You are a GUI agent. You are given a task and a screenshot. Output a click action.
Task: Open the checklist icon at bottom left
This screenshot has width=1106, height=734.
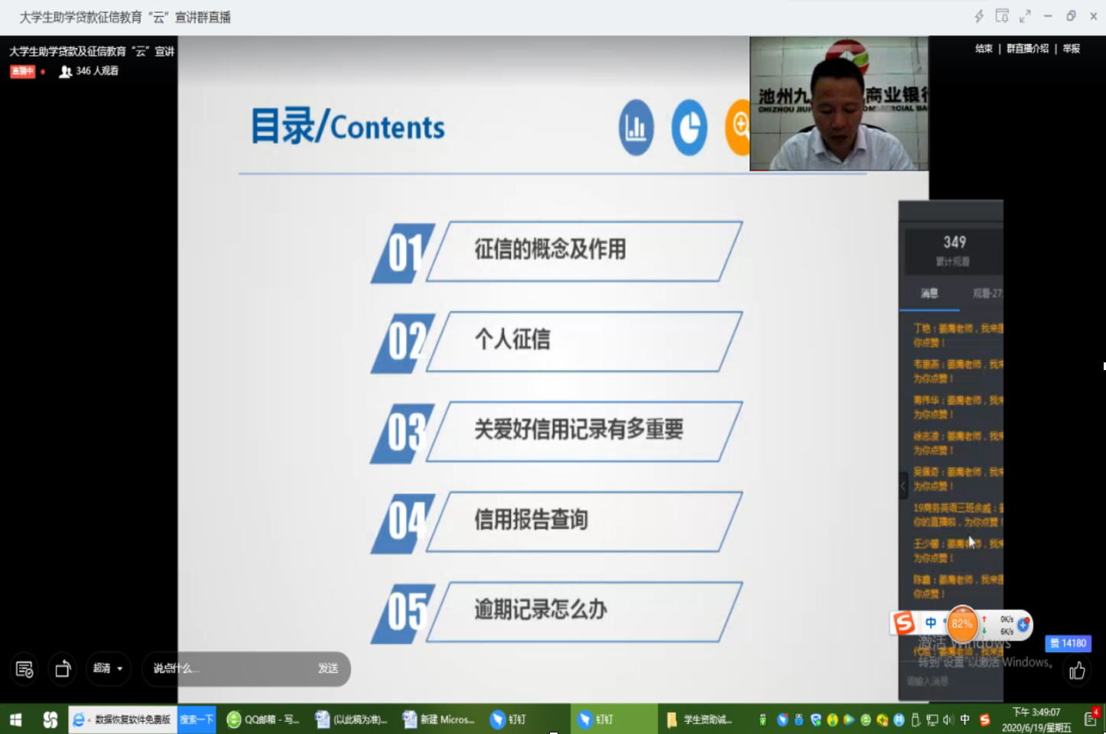coord(24,669)
